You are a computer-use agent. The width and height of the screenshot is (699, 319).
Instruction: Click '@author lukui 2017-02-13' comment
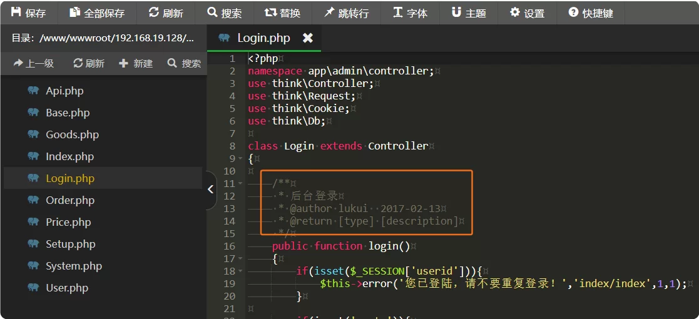pyautogui.click(x=365, y=208)
